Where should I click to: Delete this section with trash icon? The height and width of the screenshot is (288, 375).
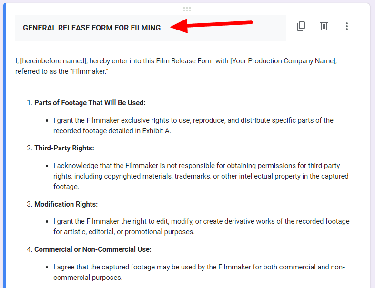pyautogui.click(x=324, y=26)
